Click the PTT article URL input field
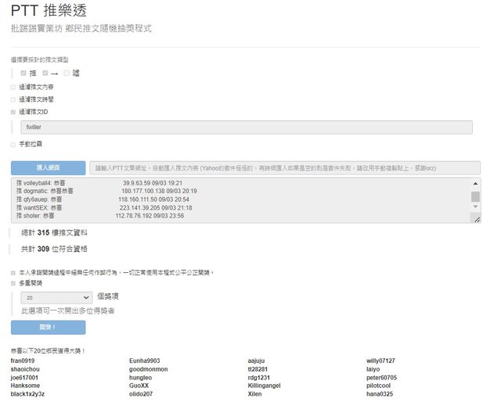This screenshot has width=501, height=402. point(284,167)
